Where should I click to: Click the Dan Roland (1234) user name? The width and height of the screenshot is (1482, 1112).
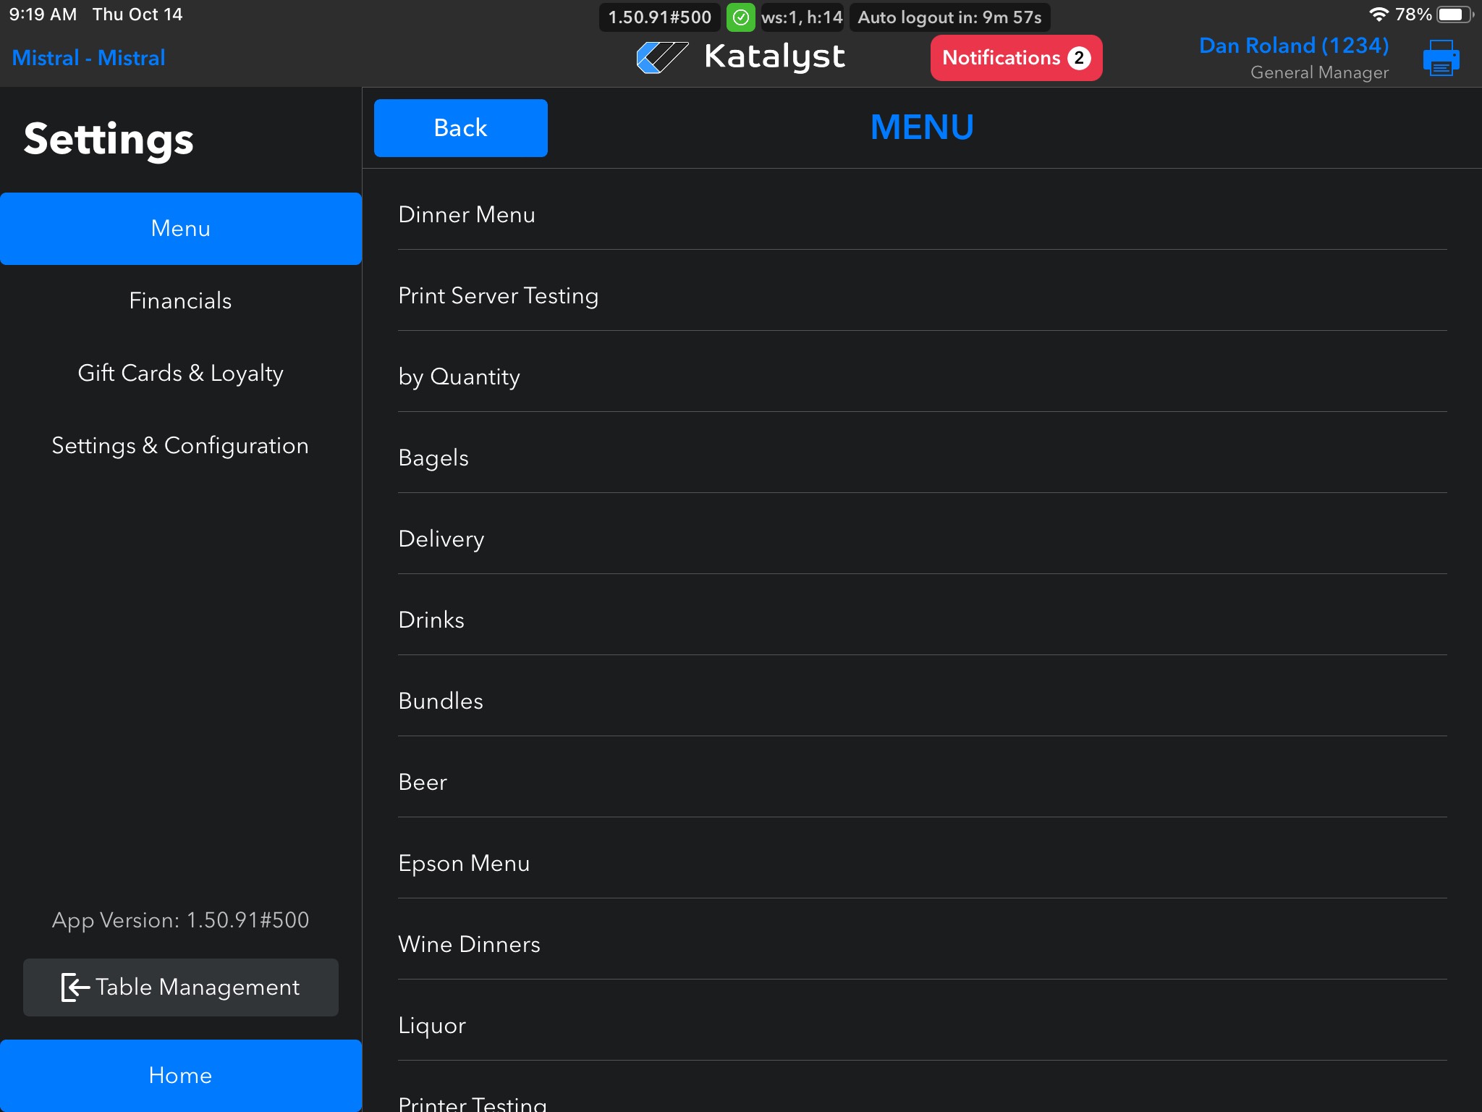coord(1293,46)
